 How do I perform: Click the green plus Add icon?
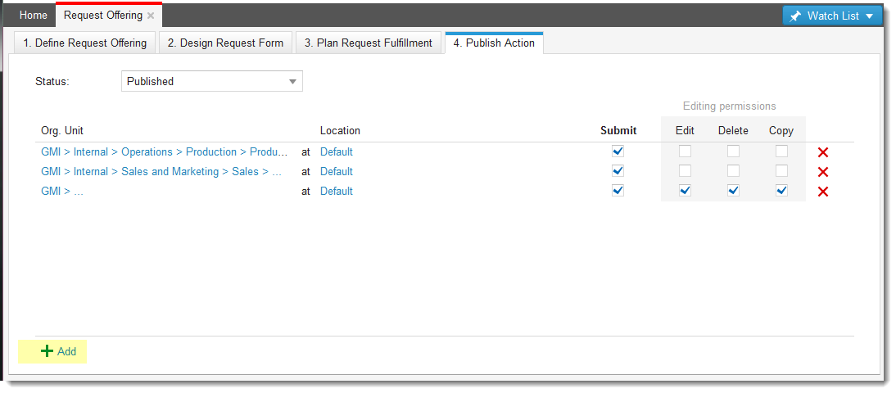pyautogui.click(x=48, y=351)
